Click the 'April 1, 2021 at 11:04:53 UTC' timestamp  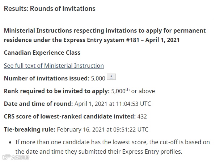(x=113, y=104)
